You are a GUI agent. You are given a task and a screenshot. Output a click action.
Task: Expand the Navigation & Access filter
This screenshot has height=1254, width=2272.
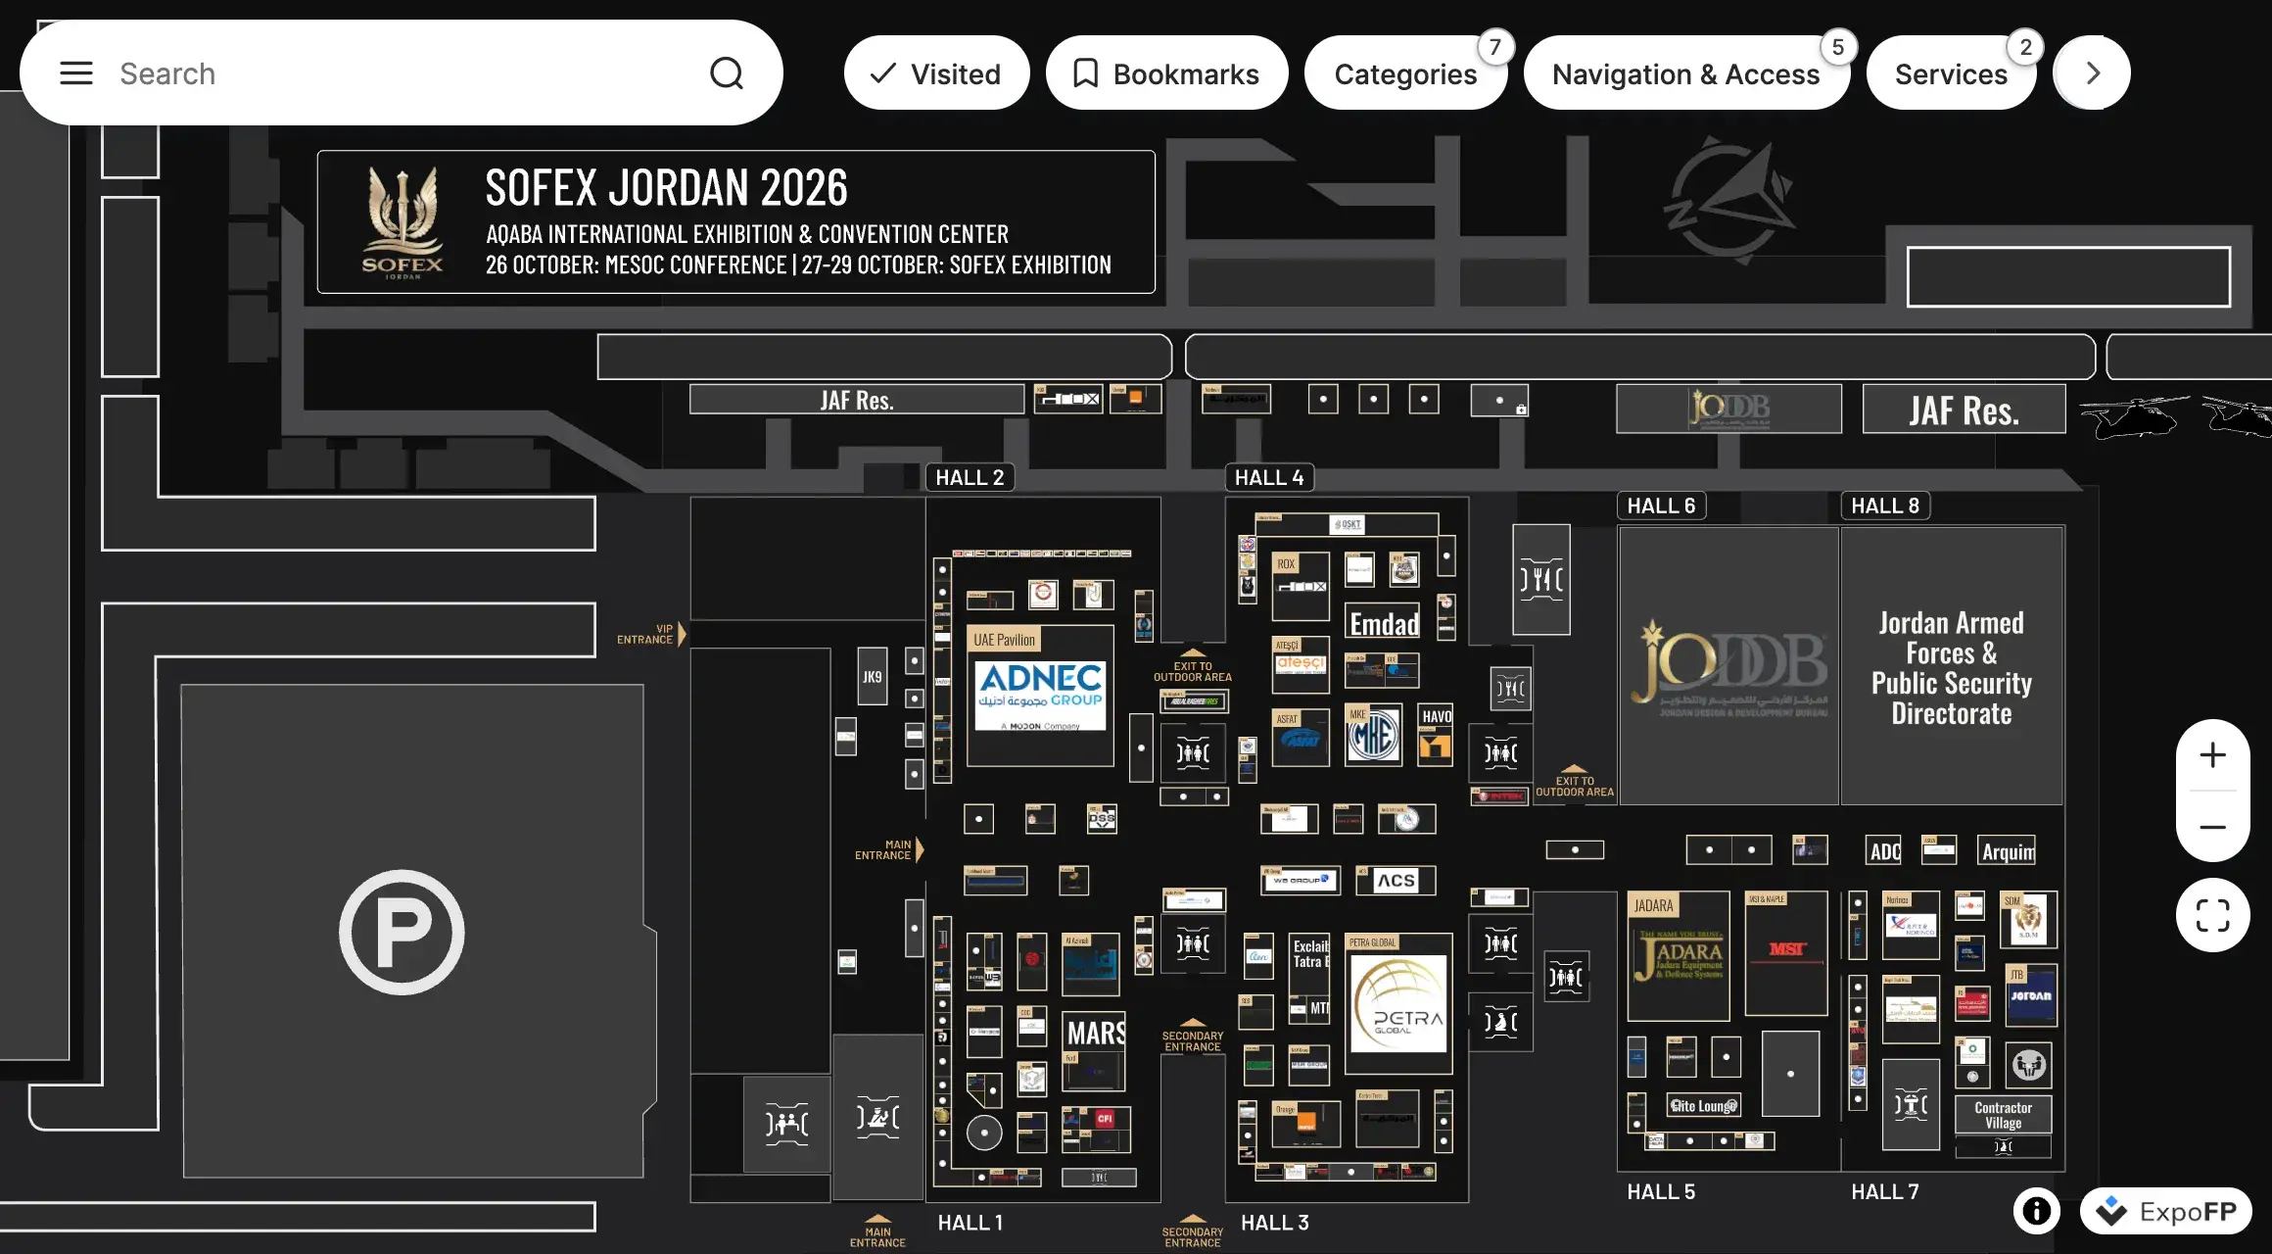(1686, 73)
